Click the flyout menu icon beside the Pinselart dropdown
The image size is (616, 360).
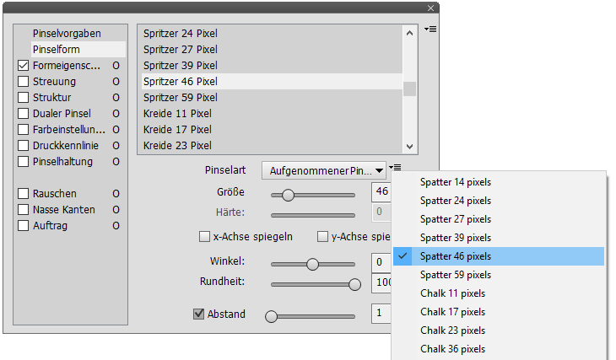[396, 169]
